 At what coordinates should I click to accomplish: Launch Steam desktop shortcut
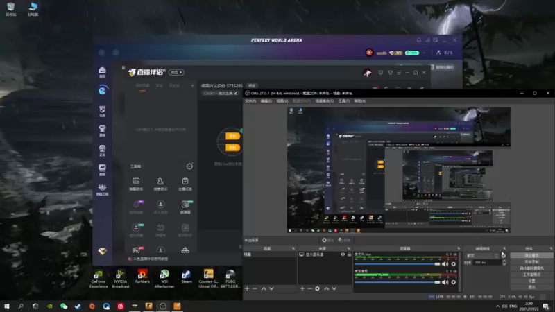[x=187, y=277]
